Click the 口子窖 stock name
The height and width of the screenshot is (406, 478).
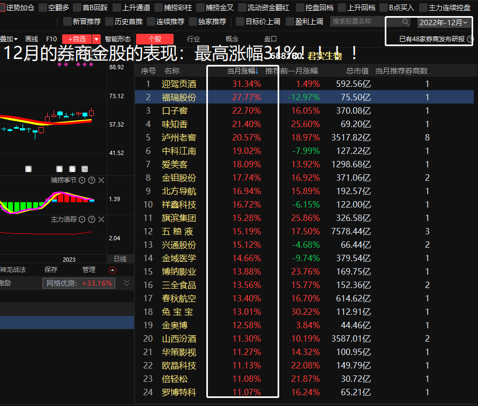coord(175,110)
